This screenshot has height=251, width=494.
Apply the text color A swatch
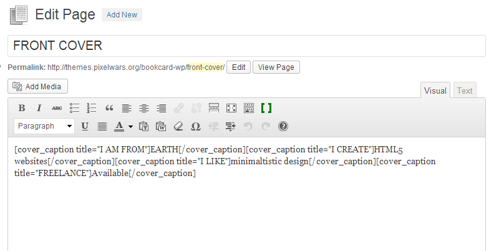pos(119,126)
